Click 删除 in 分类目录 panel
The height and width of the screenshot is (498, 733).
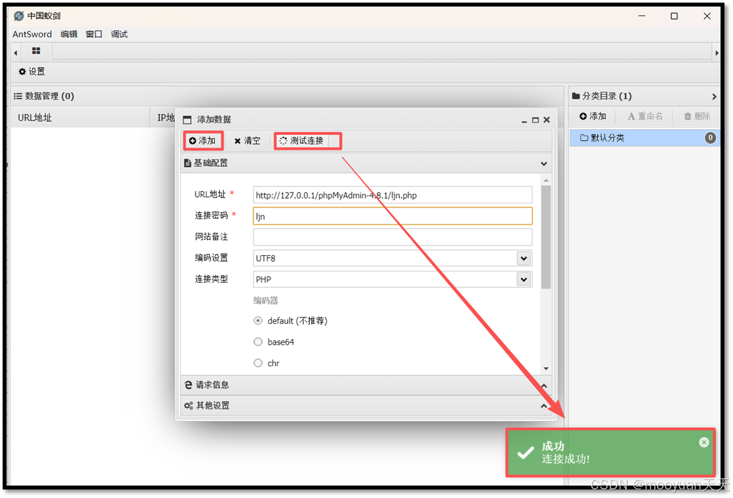point(697,116)
